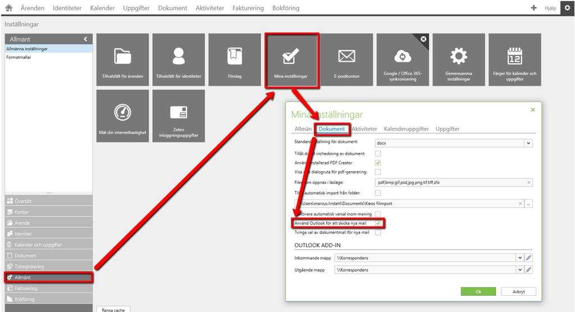This screenshot has height=312, width=575.
Task: Open Mät din internethastighet tile
Action: 122,116
